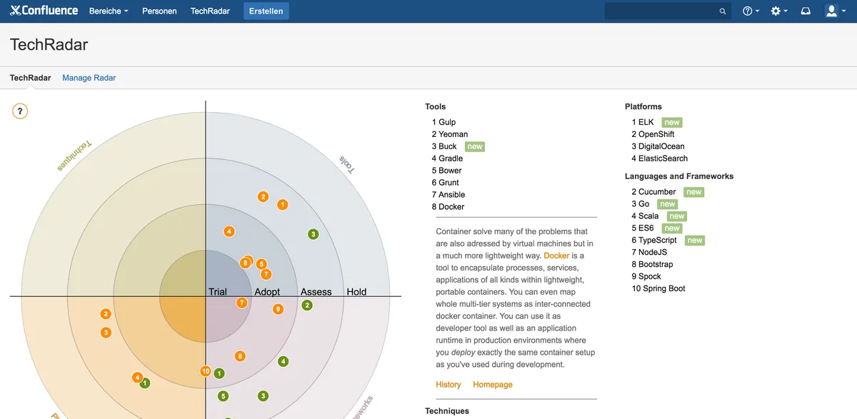Image resolution: width=857 pixels, height=419 pixels.
Task: Select orange blip 10 Spring Boot
Action: 206,371
